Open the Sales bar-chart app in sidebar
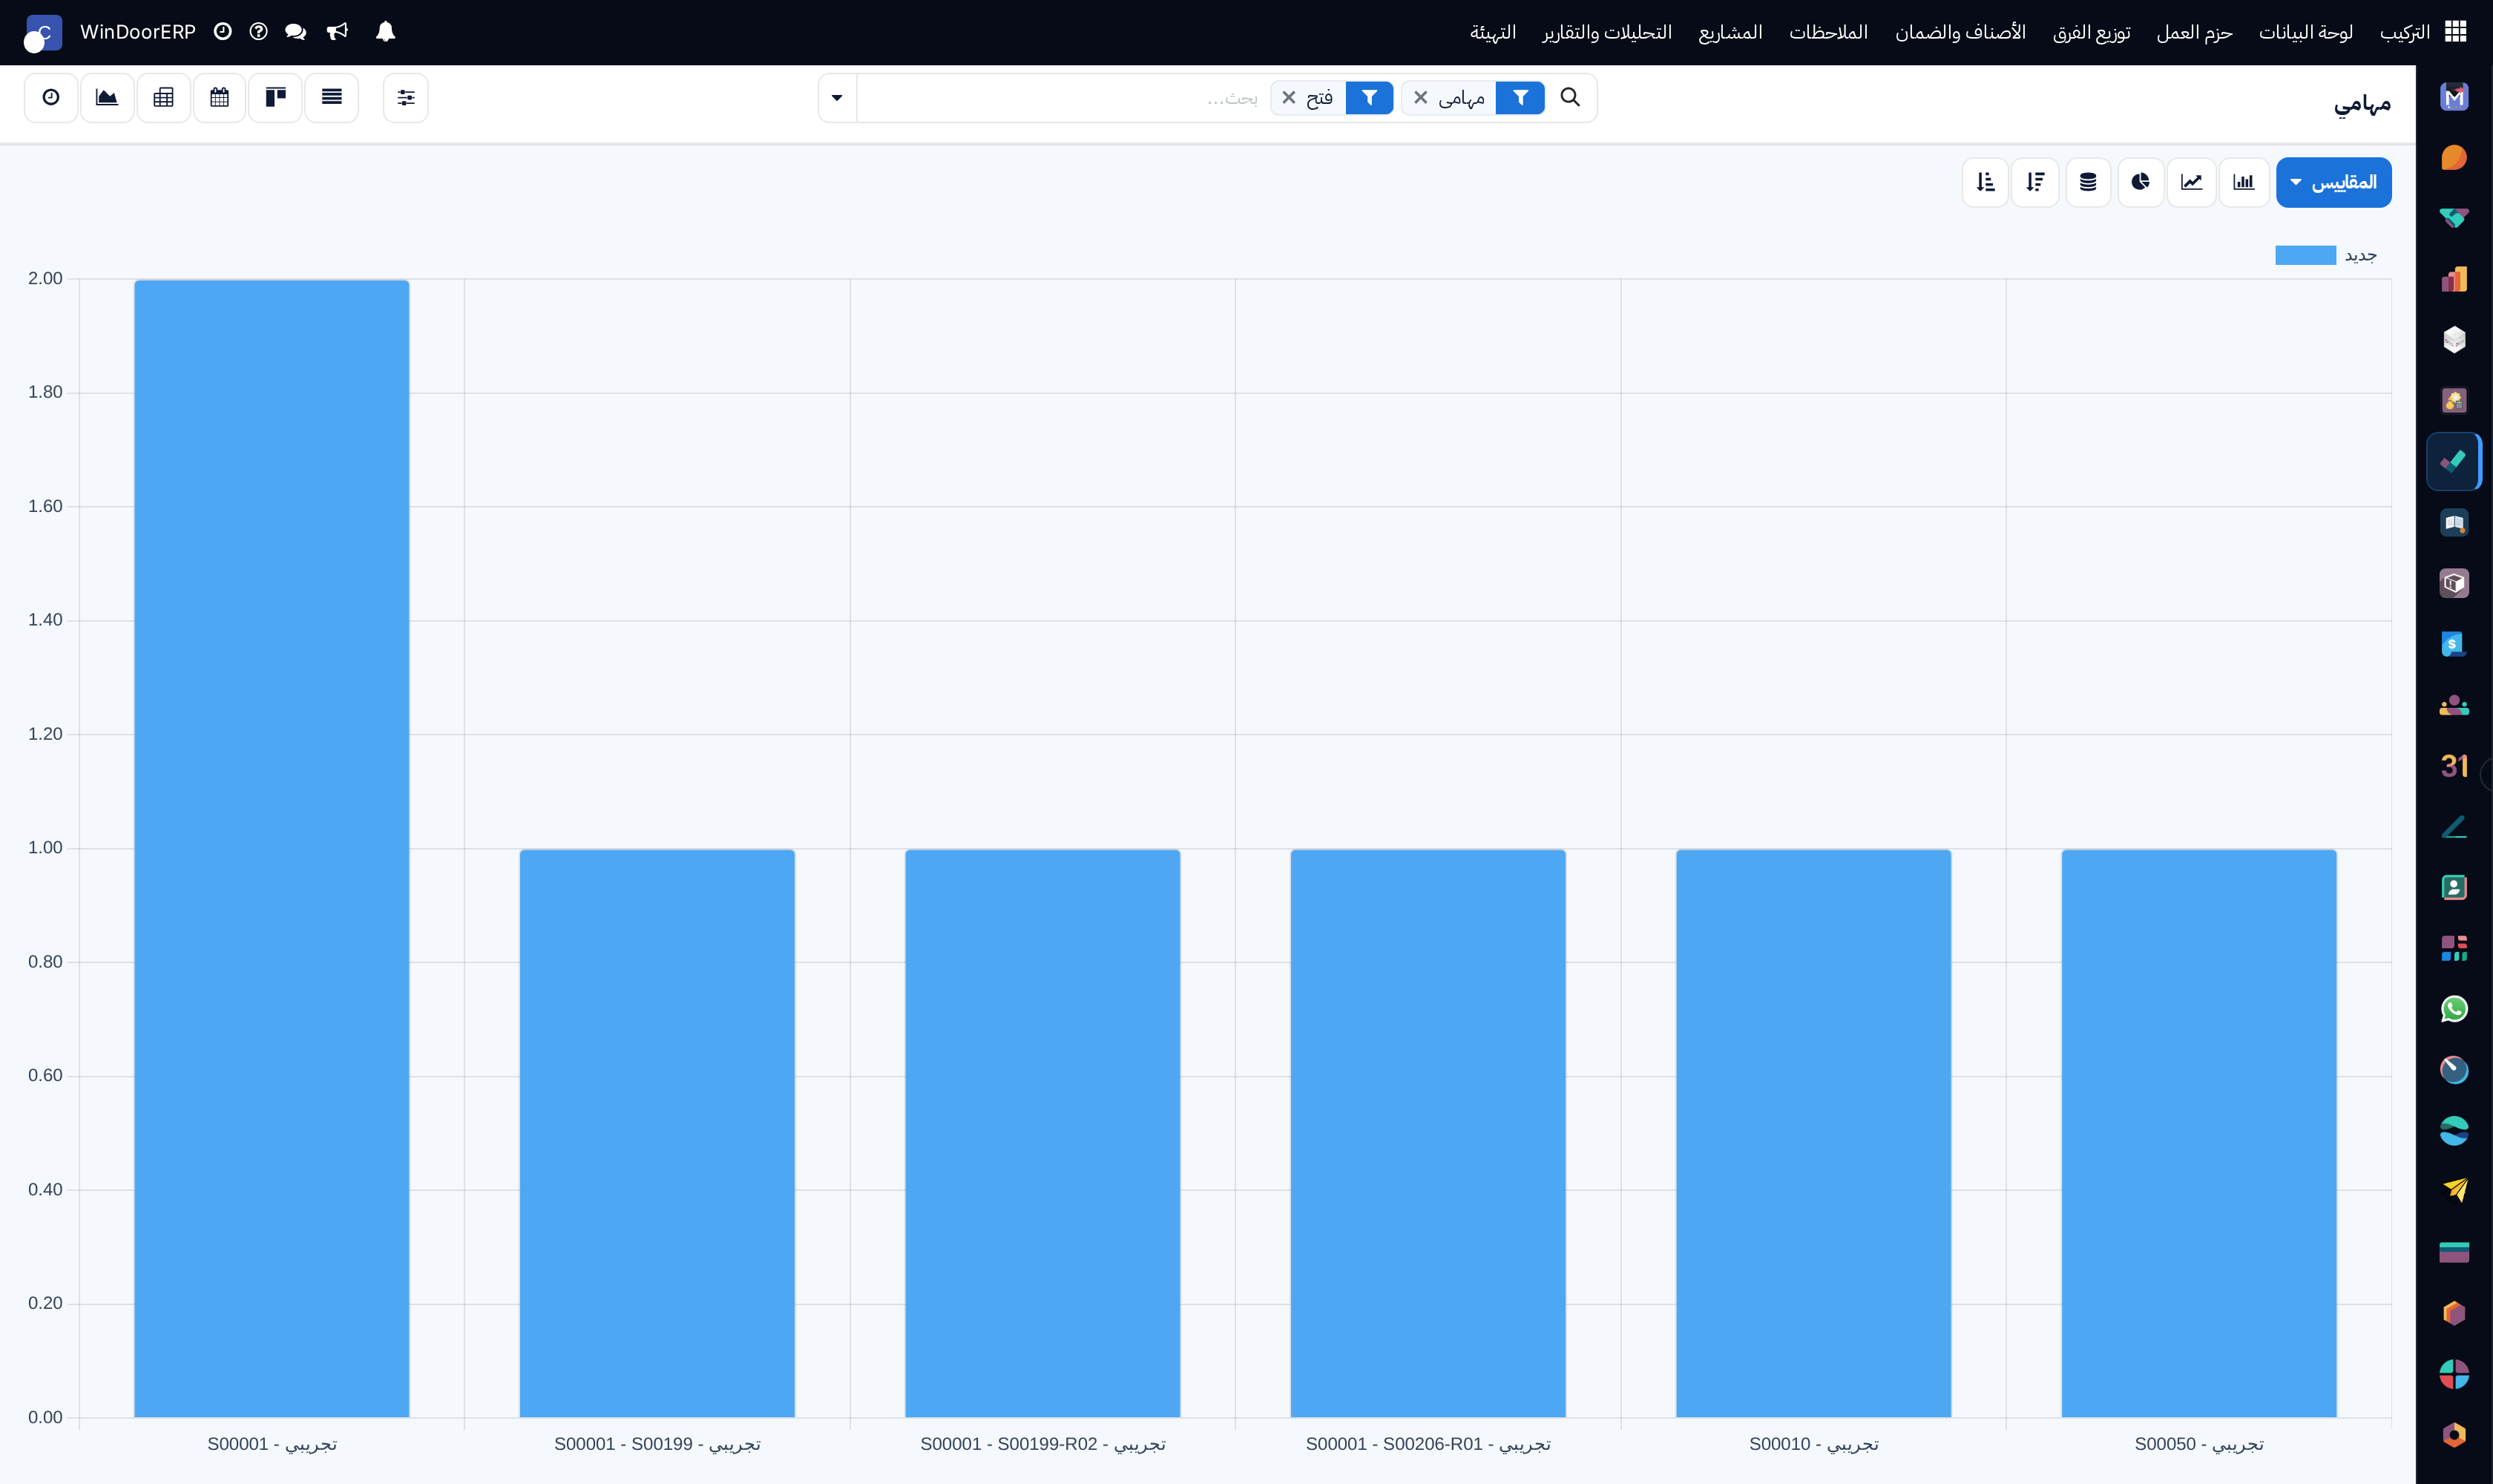2493x1484 pixels. (2454, 279)
